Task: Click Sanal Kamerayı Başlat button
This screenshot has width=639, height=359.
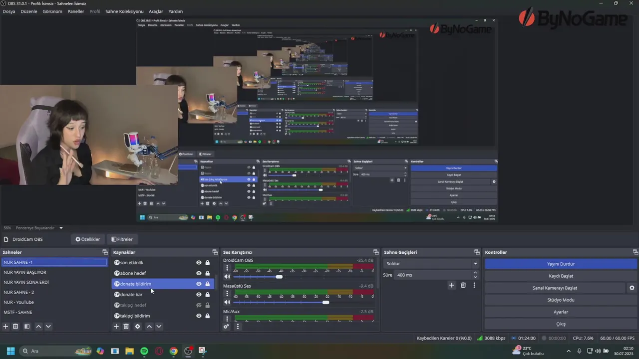Action: 555,288
